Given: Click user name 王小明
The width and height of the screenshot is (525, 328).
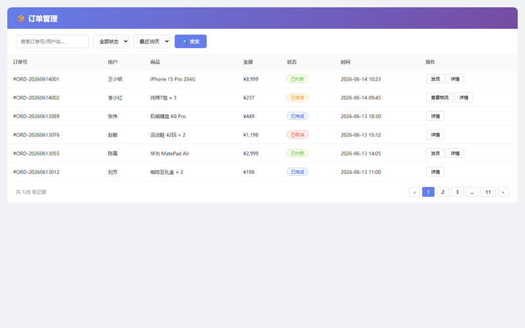Looking at the screenshot, I should [115, 79].
